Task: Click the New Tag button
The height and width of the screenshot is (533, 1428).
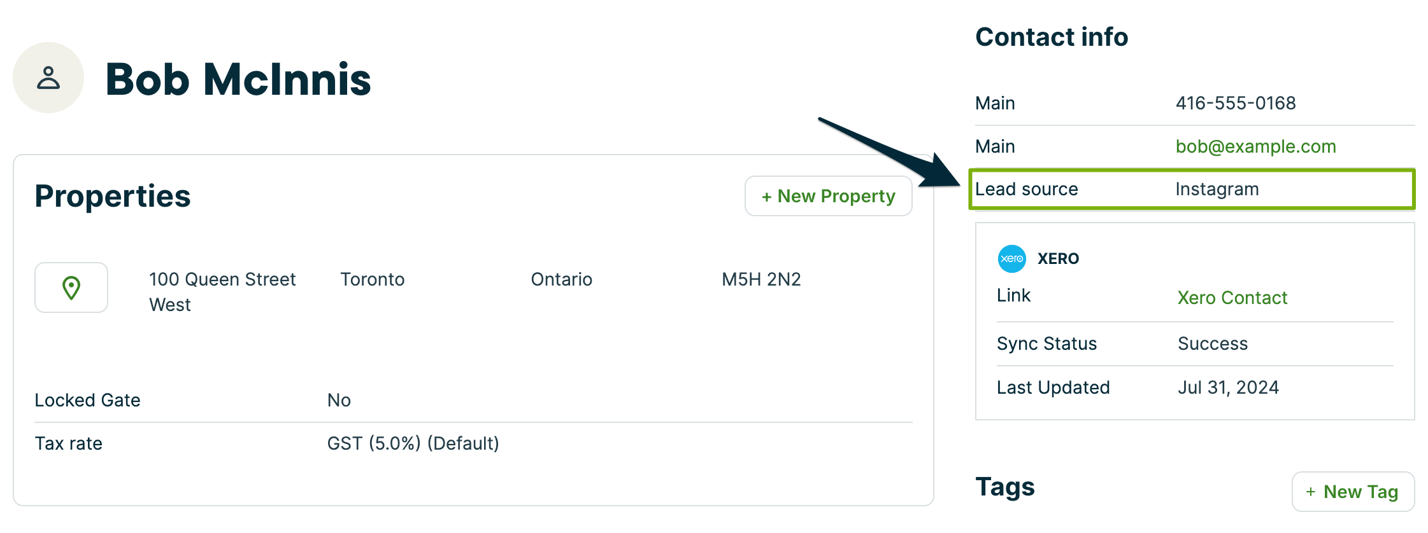Action: coord(1353,492)
